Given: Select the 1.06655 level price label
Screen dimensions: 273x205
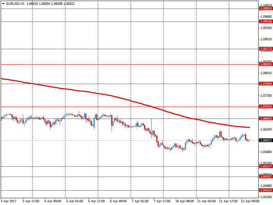Looking at the screenshot, I should [x=266, y=119].
